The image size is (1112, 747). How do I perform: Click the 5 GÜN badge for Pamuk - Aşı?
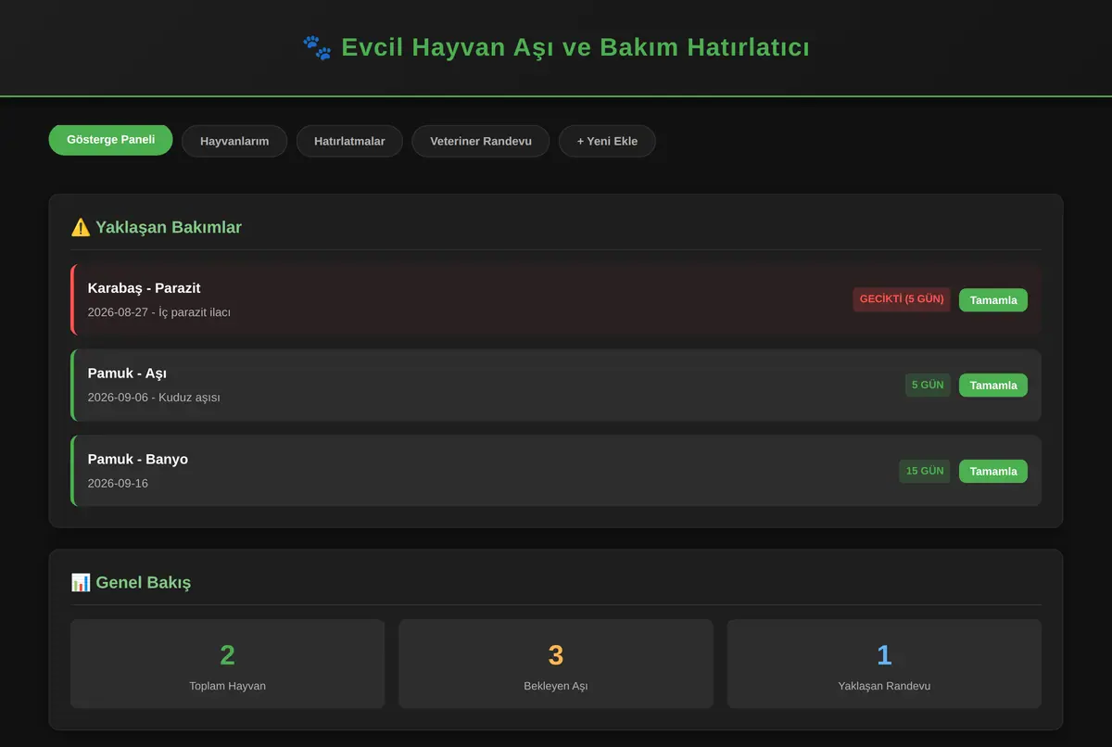[x=928, y=385]
